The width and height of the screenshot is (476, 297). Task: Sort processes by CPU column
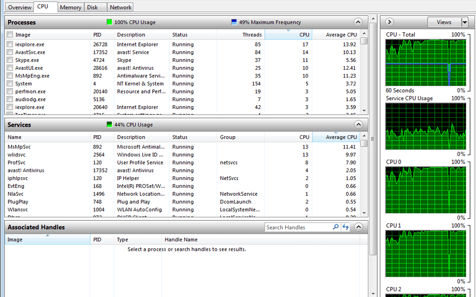[288, 35]
